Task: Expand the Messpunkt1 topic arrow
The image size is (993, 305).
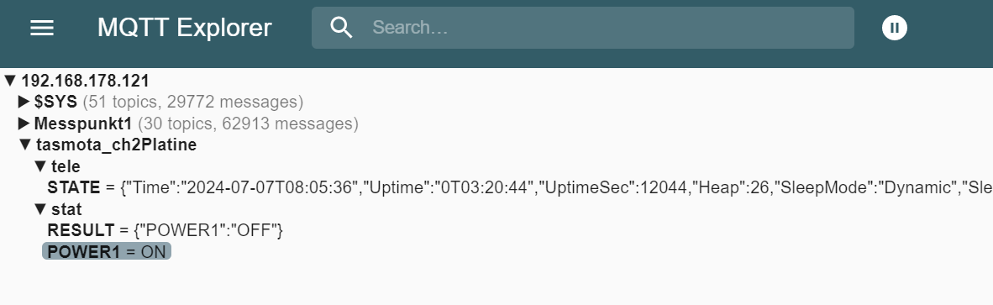Action: pos(24,124)
